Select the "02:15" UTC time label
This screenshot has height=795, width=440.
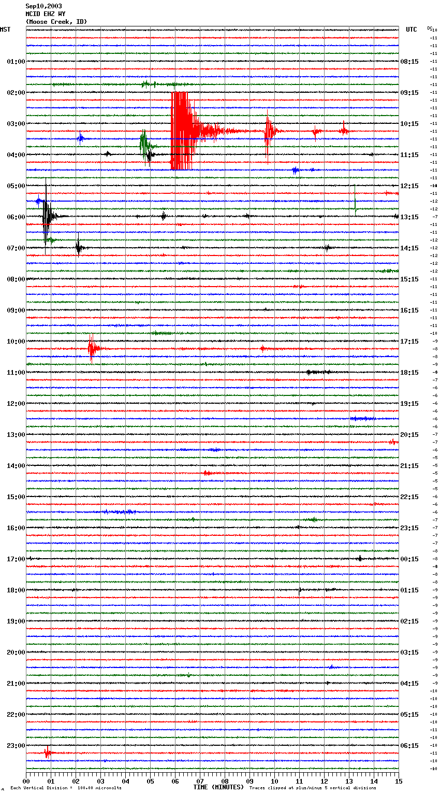[409, 621]
